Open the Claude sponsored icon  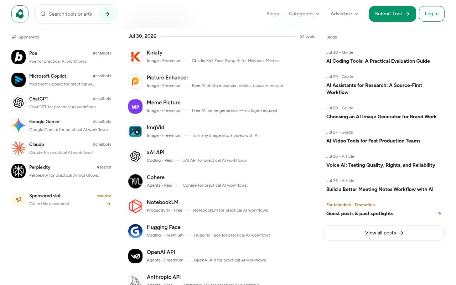coord(19,148)
